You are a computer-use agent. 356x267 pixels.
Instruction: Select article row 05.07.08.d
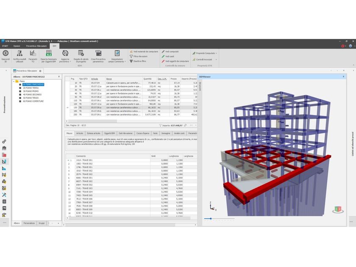point(131,97)
